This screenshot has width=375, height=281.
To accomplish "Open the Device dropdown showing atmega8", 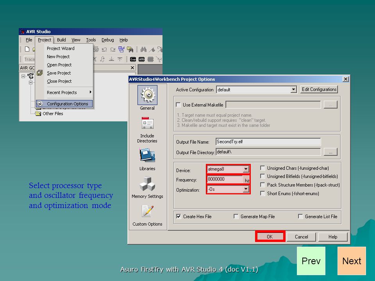I will pos(246,169).
